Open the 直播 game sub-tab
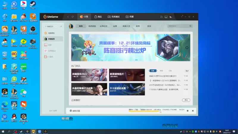Image resolution: width=238 pixels, height=134 pixels. point(115,26)
